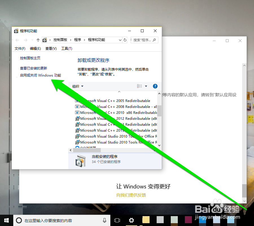The height and width of the screenshot is (226, 254).
Task: Click the horizontal scroll-left arrow
Action: coord(71,150)
